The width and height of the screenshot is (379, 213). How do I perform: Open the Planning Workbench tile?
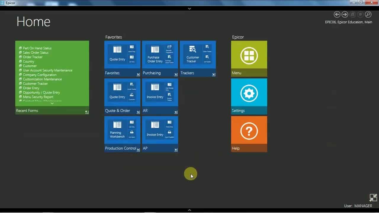tap(117, 130)
